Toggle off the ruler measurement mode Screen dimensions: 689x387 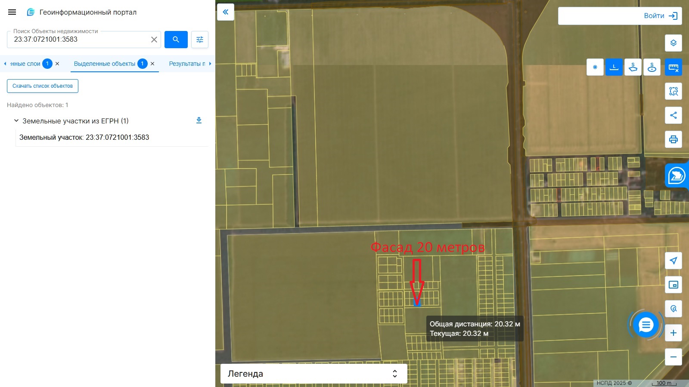tap(673, 67)
